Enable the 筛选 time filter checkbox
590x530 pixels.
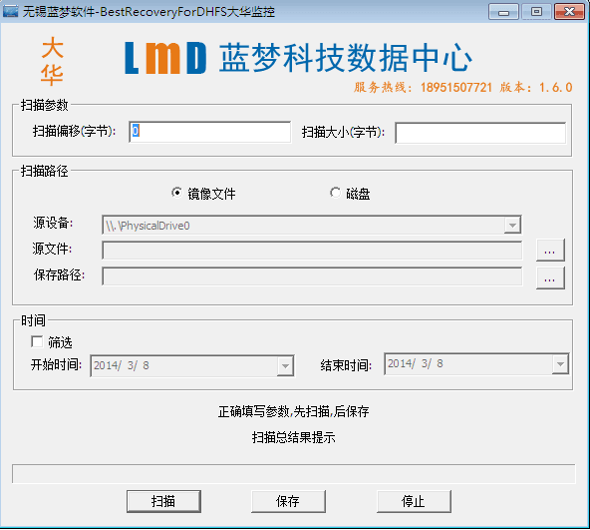[x=37, y=341]
